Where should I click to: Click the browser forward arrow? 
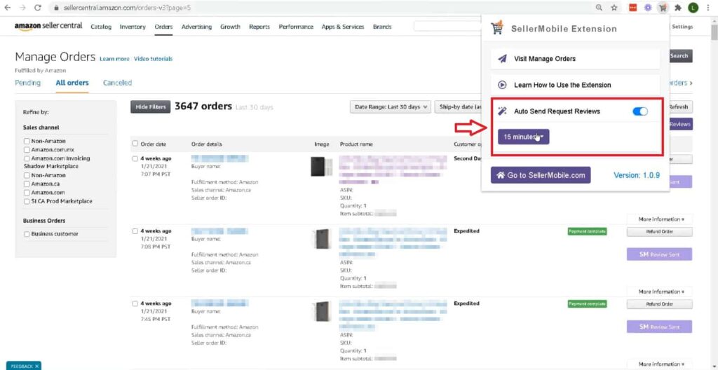[22, 8]
